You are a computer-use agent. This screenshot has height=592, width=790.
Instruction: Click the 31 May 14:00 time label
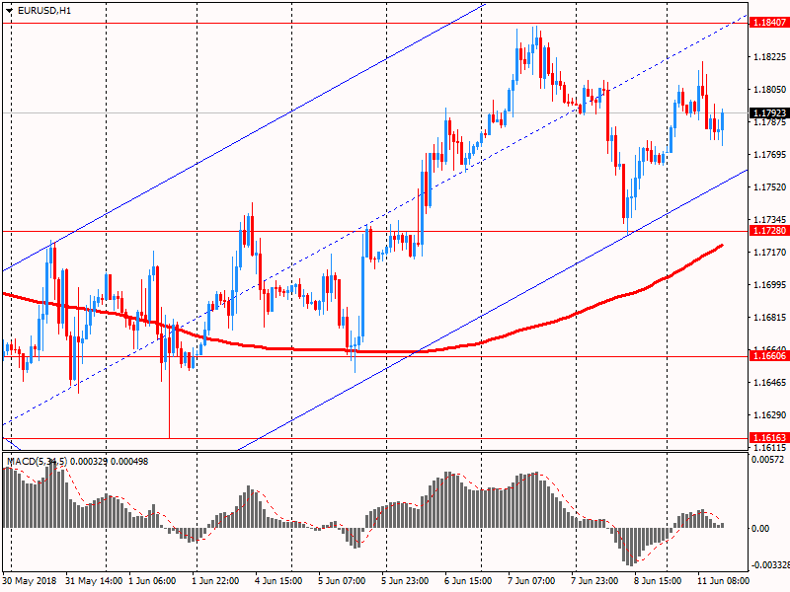click(x=94, y=581)
